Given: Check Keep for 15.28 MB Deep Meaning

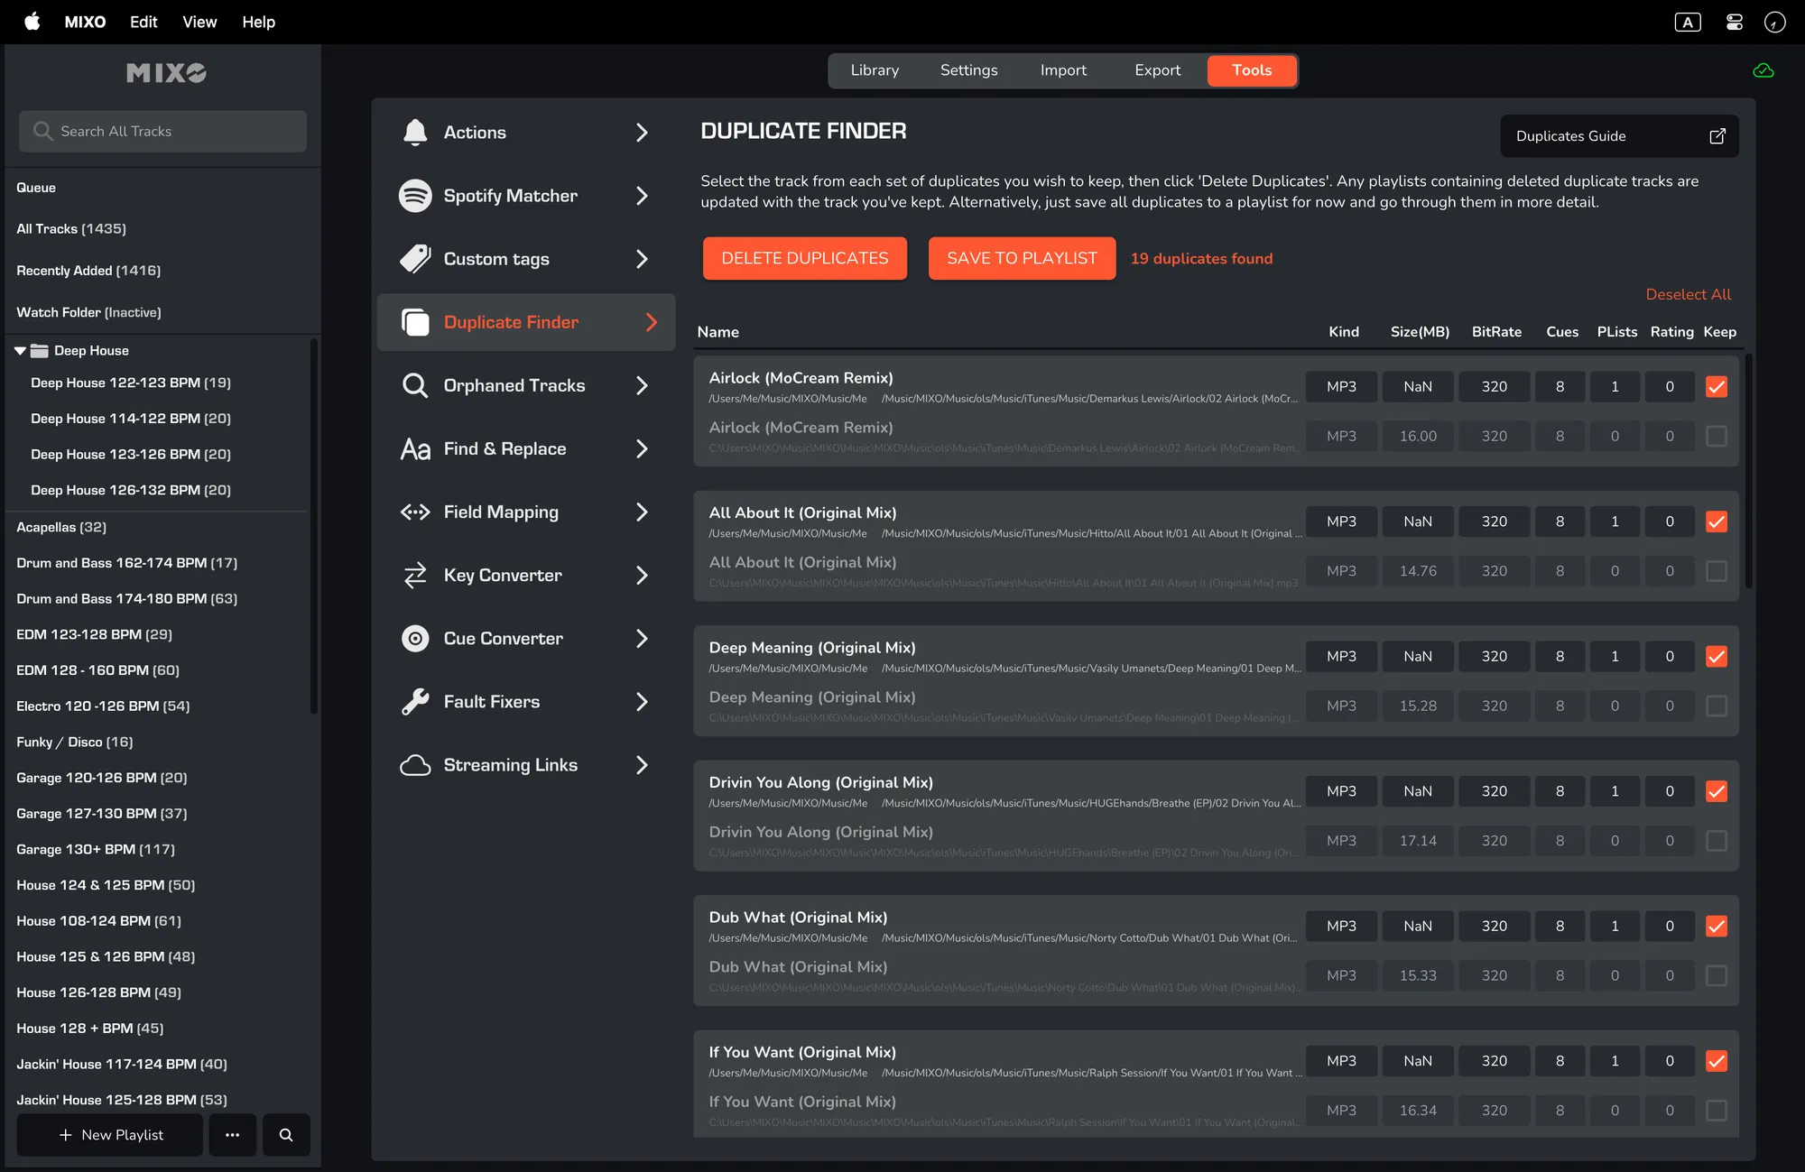Looking at the screenshot, I should pyautogui.click(x=1716, y=706).
